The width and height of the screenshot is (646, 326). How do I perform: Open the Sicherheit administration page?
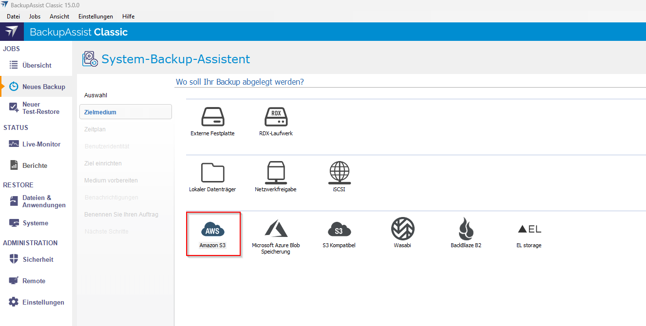coord(38,259)
